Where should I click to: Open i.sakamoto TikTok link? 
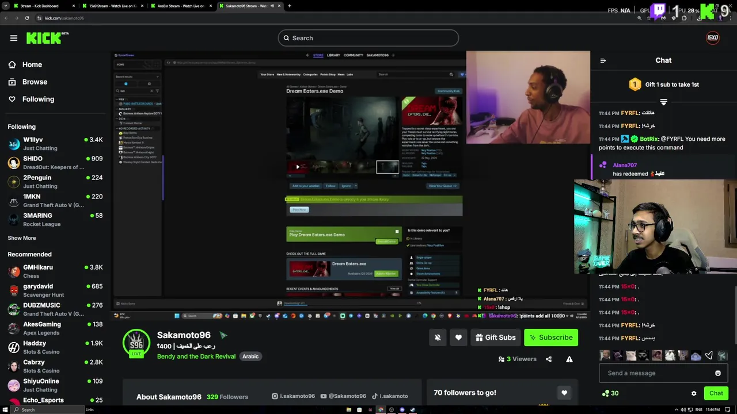click(x=390, y=396)
